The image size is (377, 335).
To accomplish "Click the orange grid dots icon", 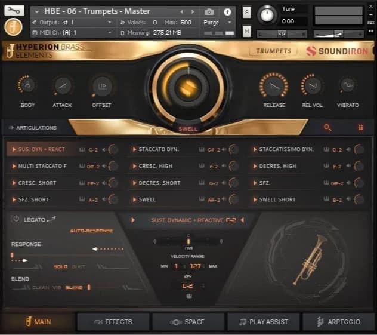I will point(360,128).
